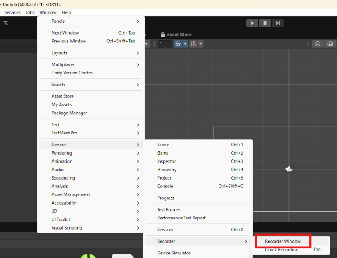337x258 pixels.
Task: Open the Help menu
Action: tap(66, 12)
